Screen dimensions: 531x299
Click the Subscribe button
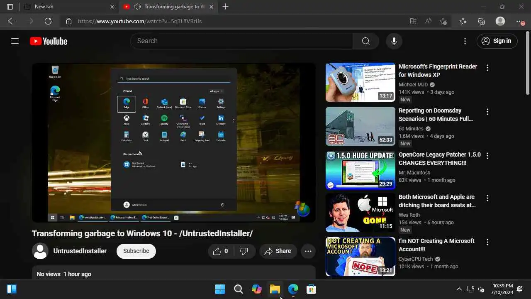click(136, 251)
